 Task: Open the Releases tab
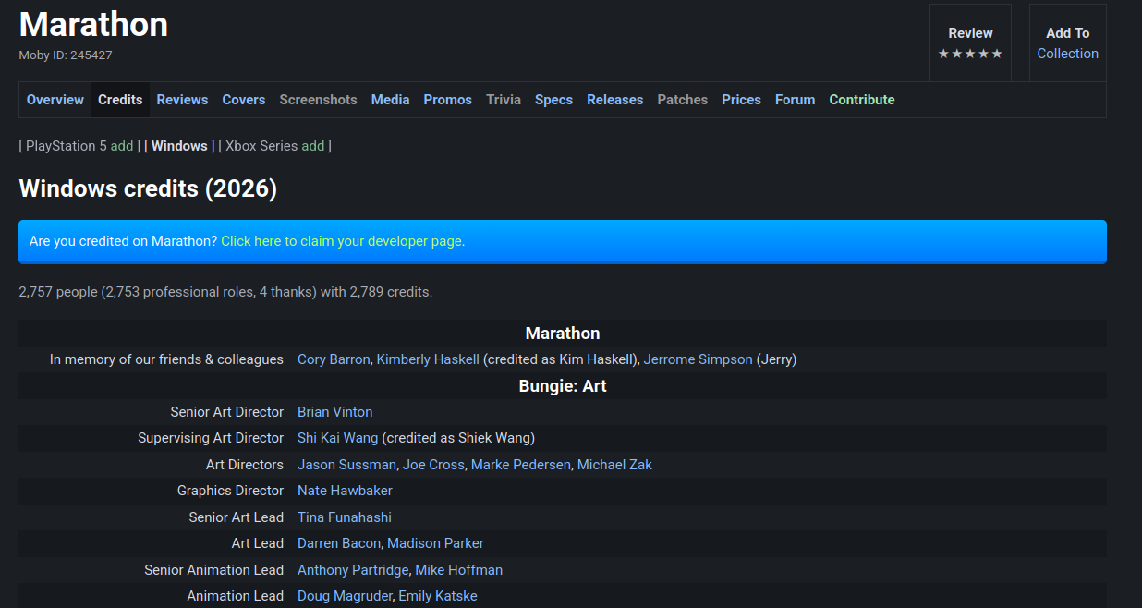pyautogui.click(x=614, y=100)
